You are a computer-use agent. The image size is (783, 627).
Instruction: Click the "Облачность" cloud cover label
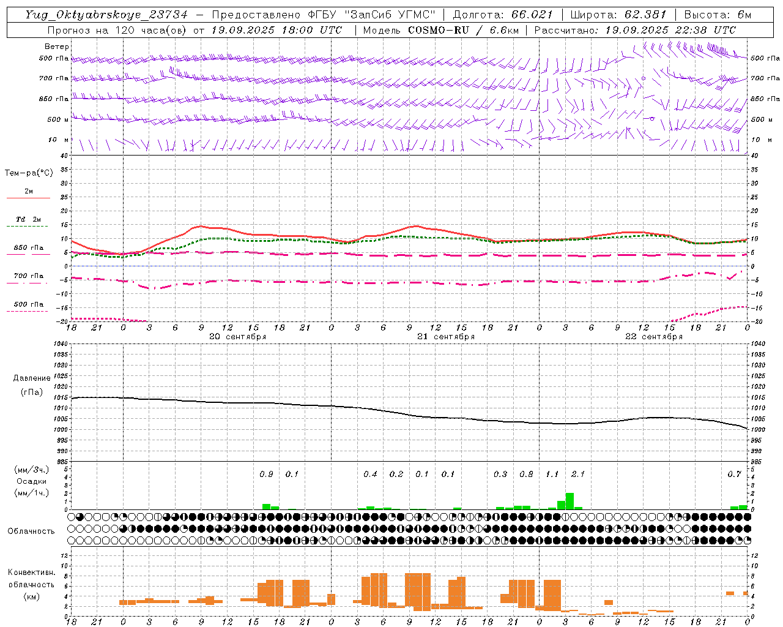coord(31,531)
